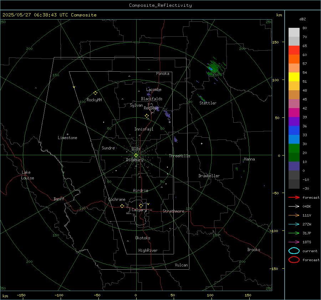The height and width of the screenshot is (300, 321).
Task: Click the yellow diamond marker above Calgary
Action: pos(141,205)
